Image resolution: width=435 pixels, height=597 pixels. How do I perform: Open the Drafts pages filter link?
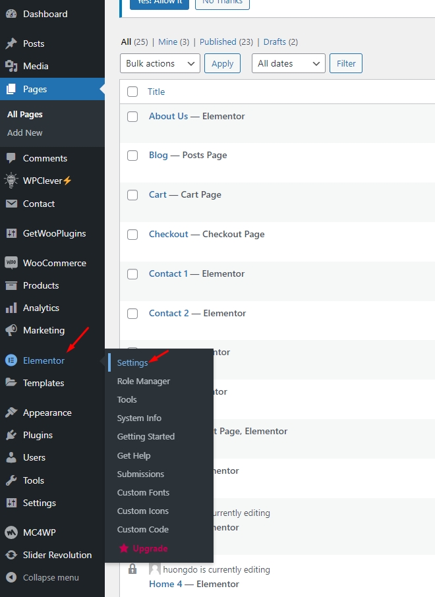[274, 42]
